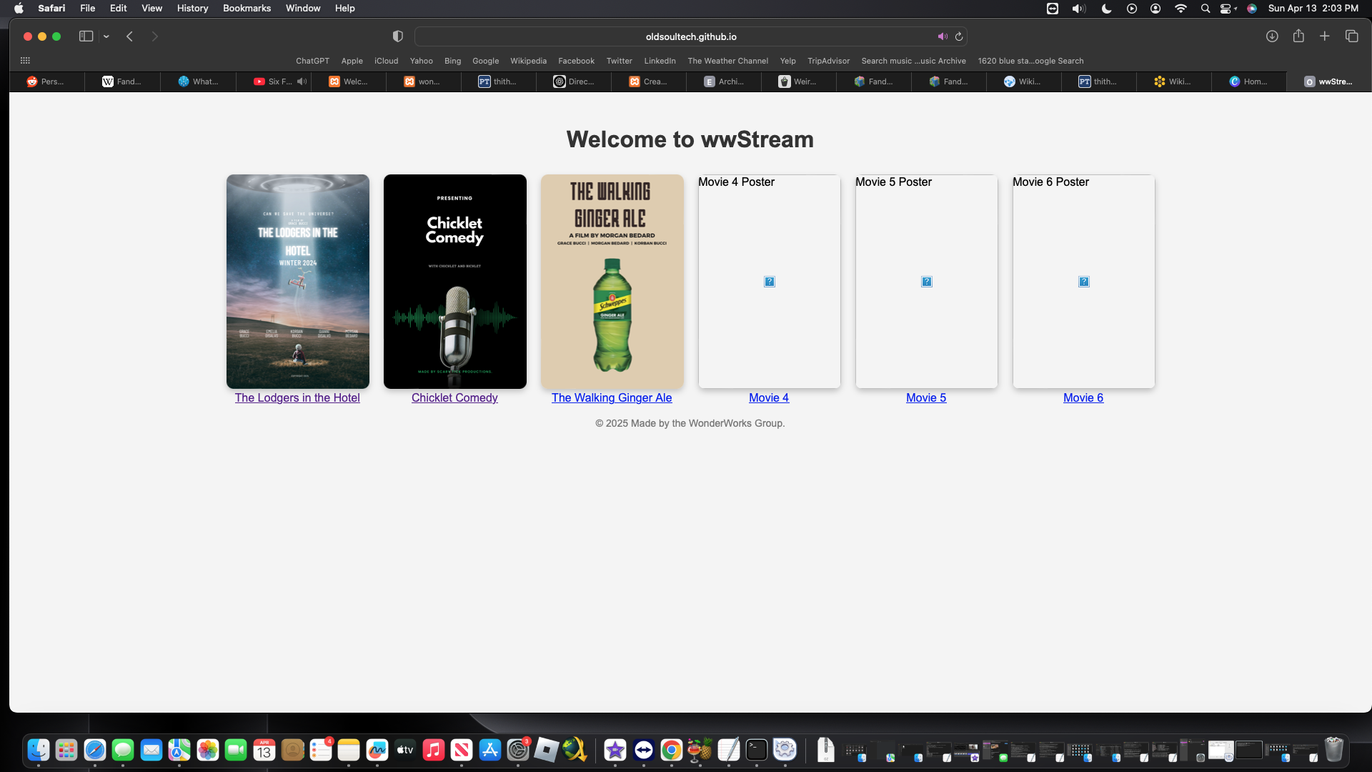Go forward with the forward arrow
Viewport: 1372px width, 772px height.
(x=154, y=36)
